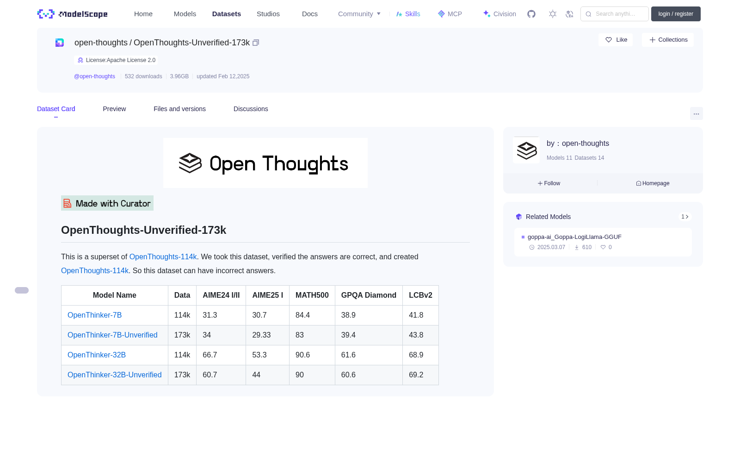Switch language with the translate icon
The width and height of the screenshot is (740, 463).
click(569, 14)
